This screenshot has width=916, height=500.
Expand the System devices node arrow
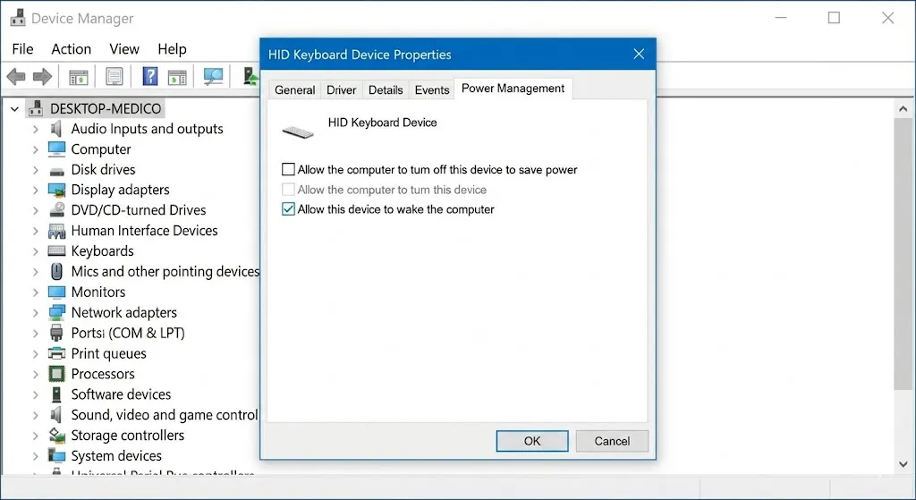36,455
